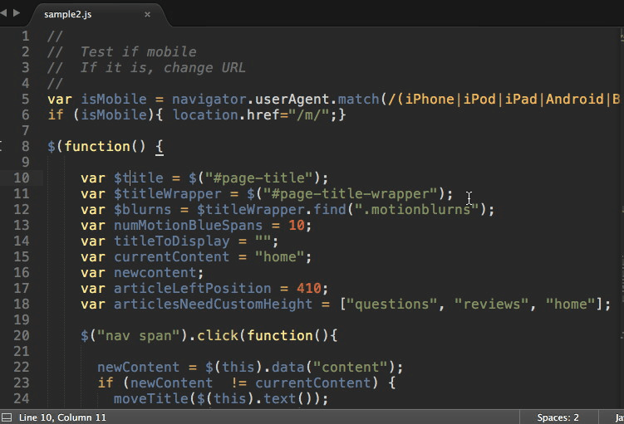Click line number 10 in gutter
624x424 pixels.
(x=22, y=178)
